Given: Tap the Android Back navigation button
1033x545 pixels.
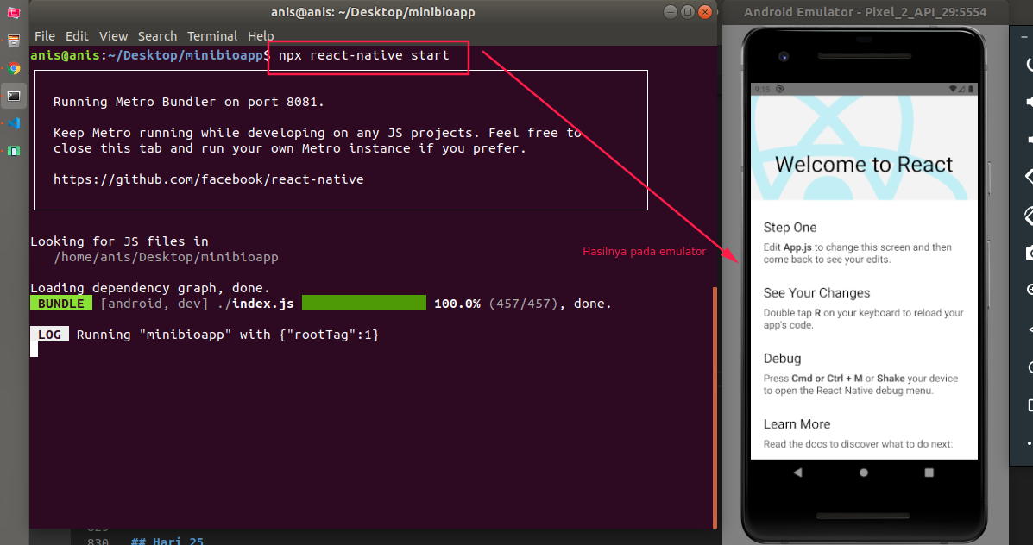Looking at the screenshot, I should coord(797,473).
